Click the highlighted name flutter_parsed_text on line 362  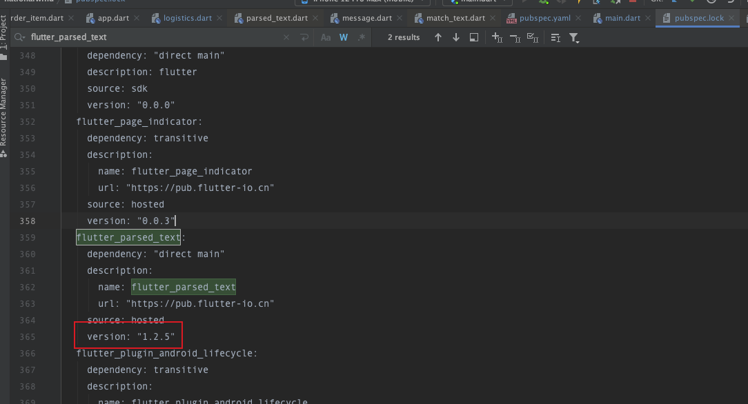(184, 287)
